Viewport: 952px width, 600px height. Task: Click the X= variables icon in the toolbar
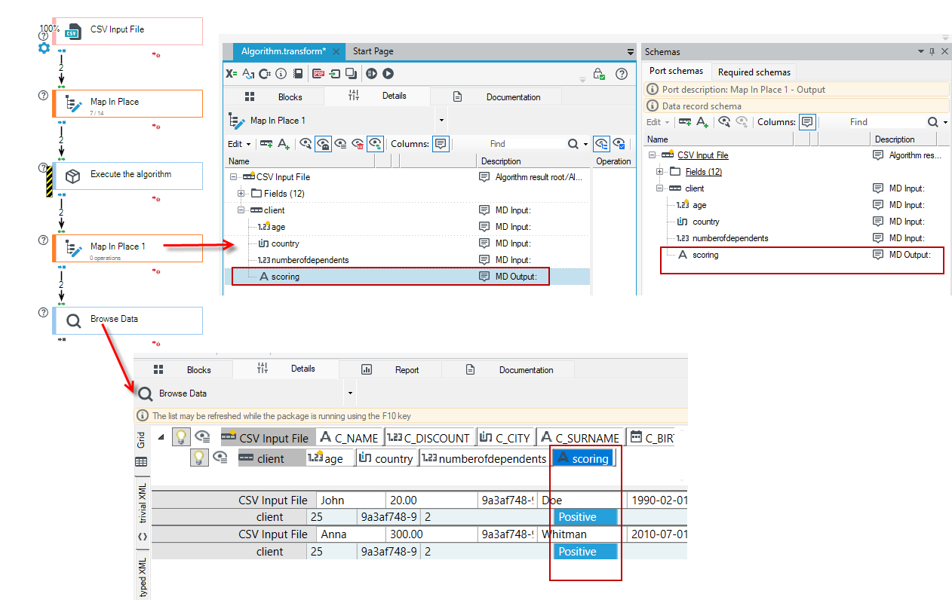[x=232, y=74]
